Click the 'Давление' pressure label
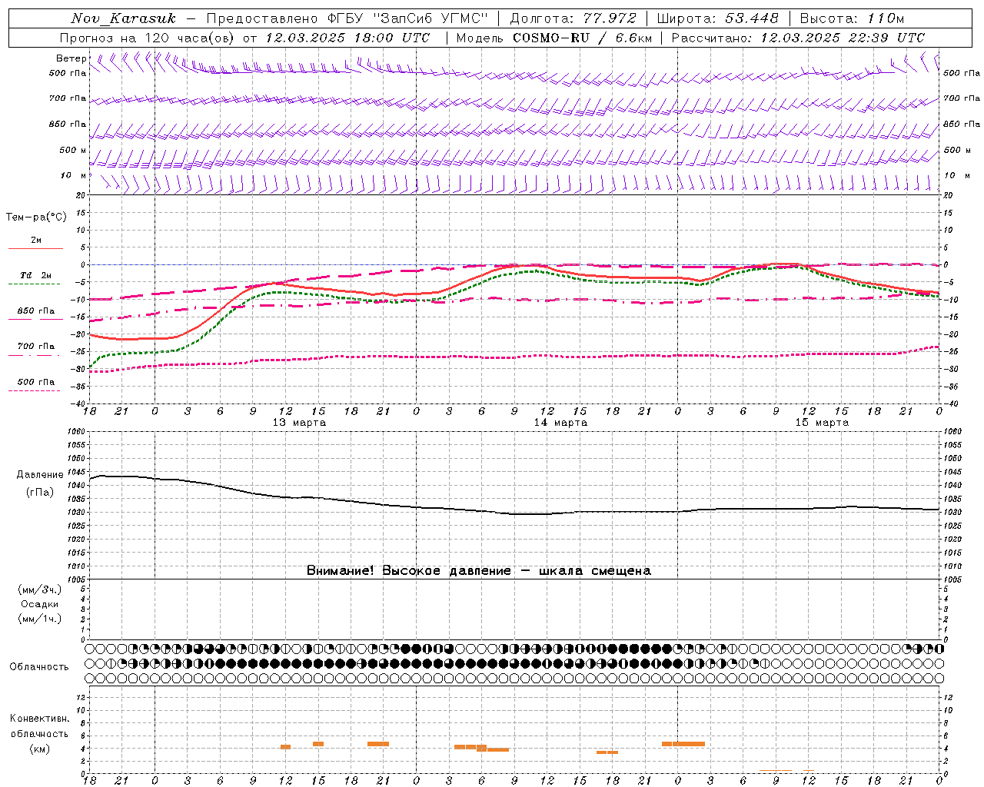 coord(40,475)
